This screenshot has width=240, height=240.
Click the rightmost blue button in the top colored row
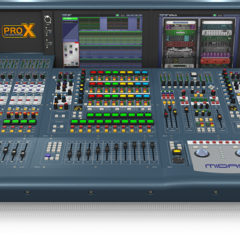point(145,73)
